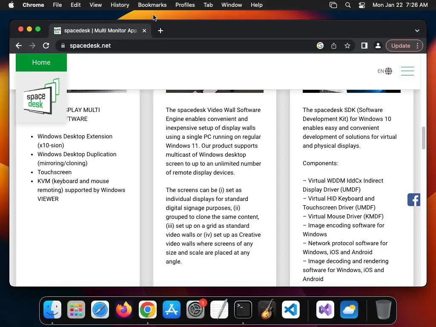Close the spacedesk tab
The width and height of the screenshot is (436, 327).
click(x=144, y=31)
